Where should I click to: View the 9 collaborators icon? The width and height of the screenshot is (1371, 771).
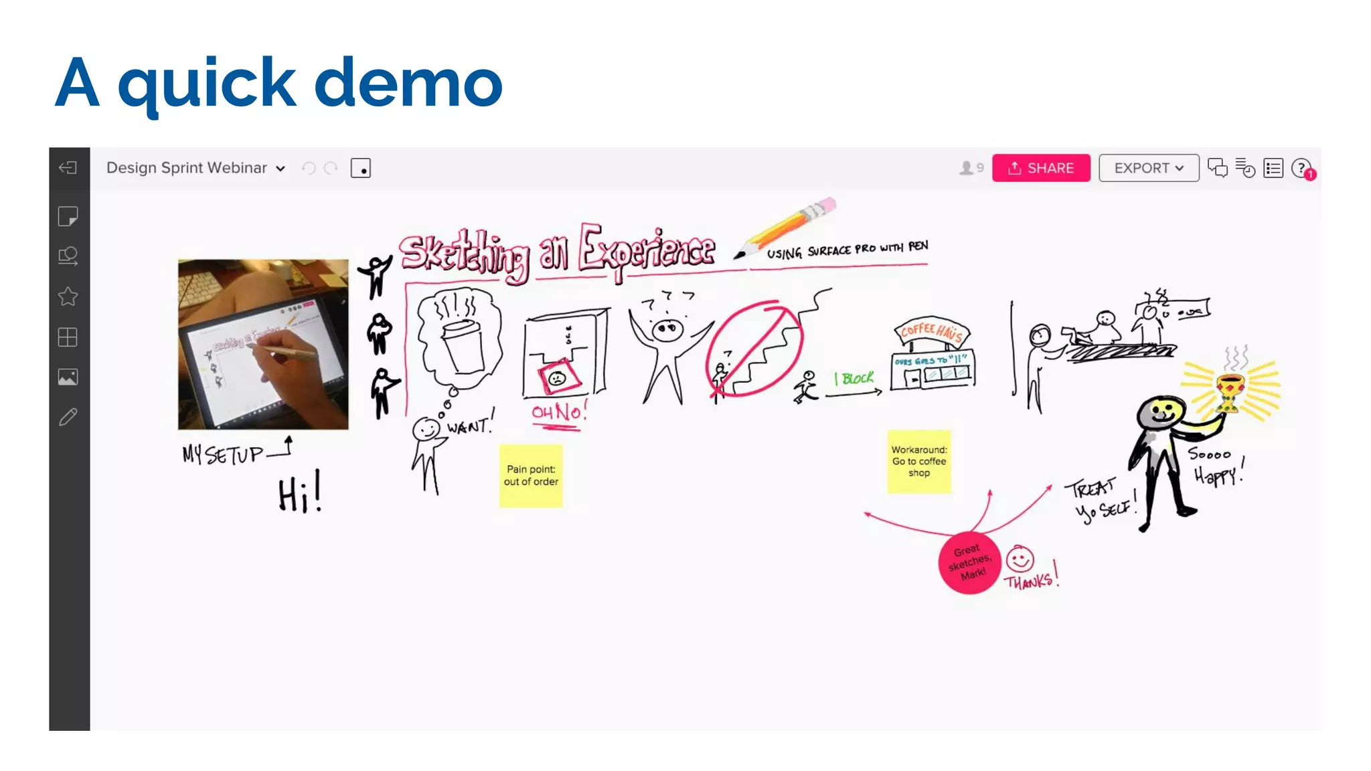tap(971, 168)
